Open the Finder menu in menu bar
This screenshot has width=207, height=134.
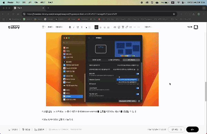(10, 2)
